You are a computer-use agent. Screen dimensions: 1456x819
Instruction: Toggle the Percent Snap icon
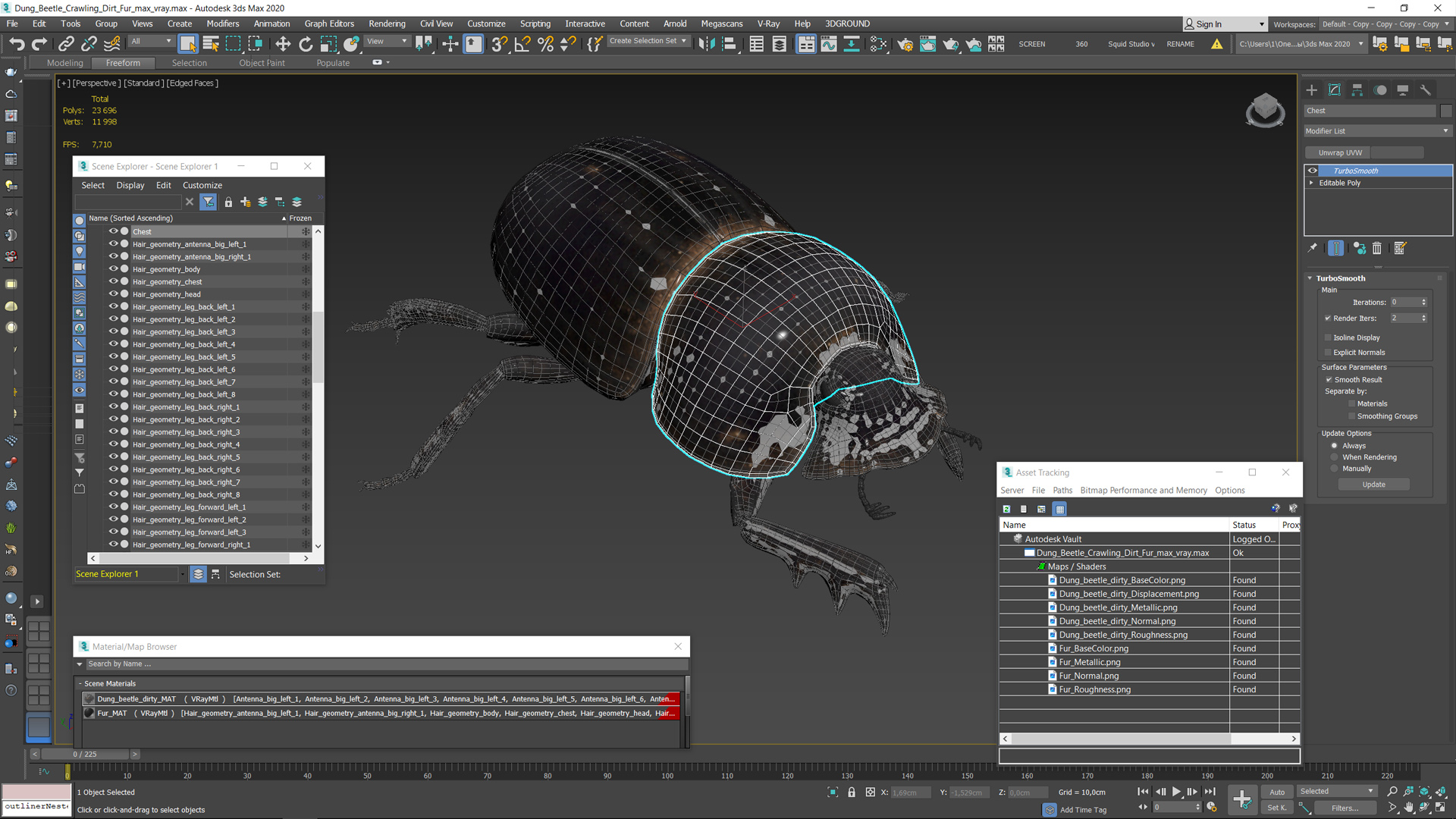tap(545, 44)
